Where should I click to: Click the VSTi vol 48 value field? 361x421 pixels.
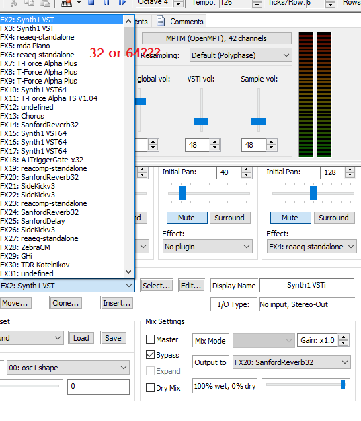[x=197, y=145]
